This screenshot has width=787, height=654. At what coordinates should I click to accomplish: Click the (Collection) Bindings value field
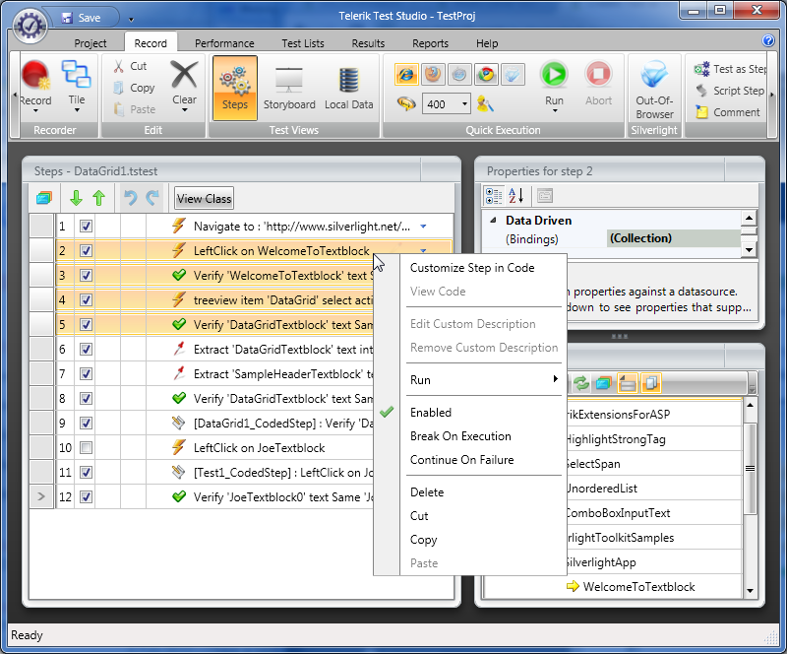point(673,238)
